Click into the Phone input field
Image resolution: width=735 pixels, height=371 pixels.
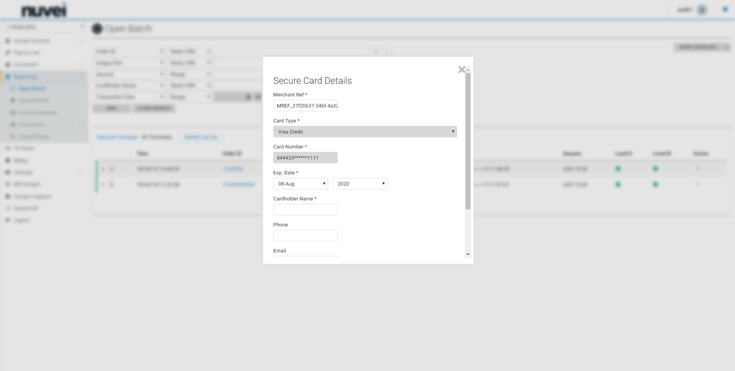click(305, 236)
